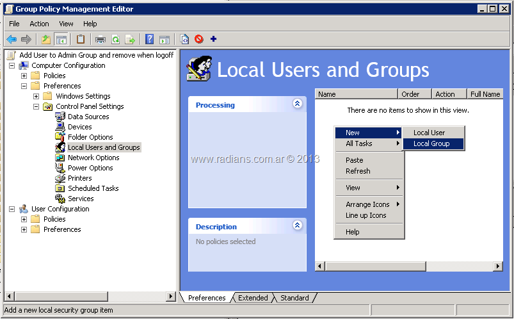Click the green Refresh toolbar icon

[115, 40]
